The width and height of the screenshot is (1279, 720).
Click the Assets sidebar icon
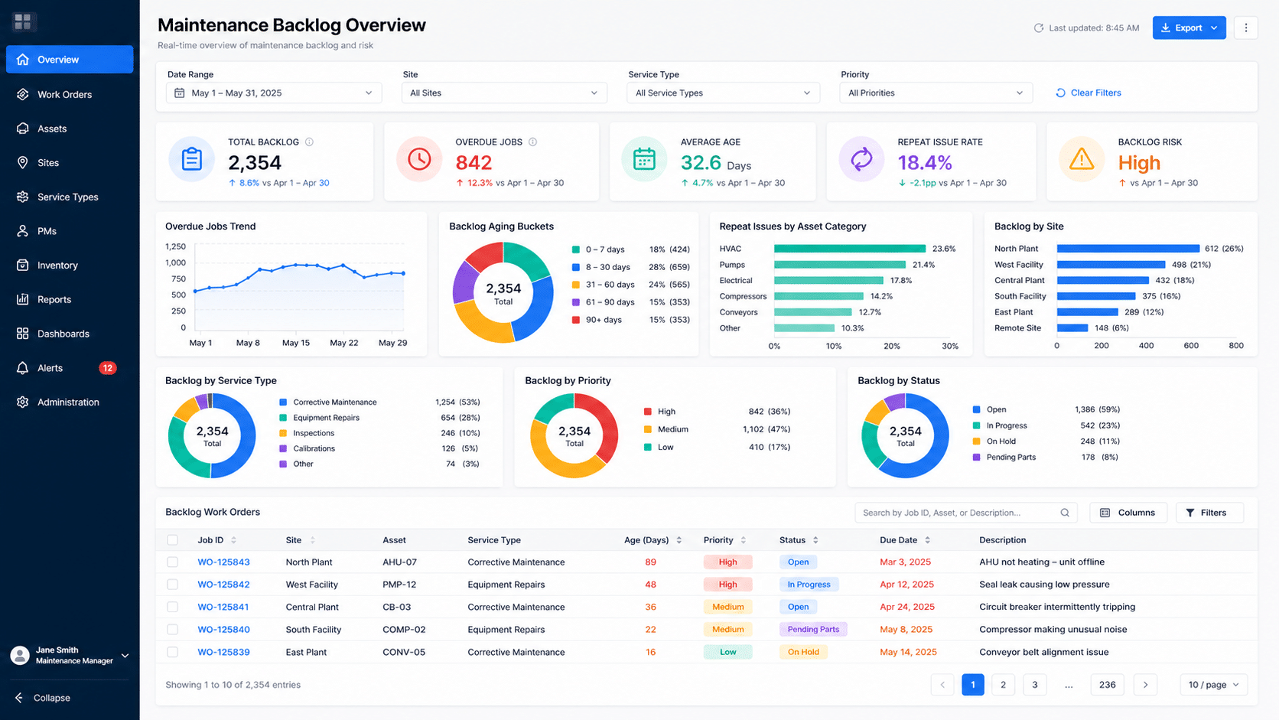(23, 129)
